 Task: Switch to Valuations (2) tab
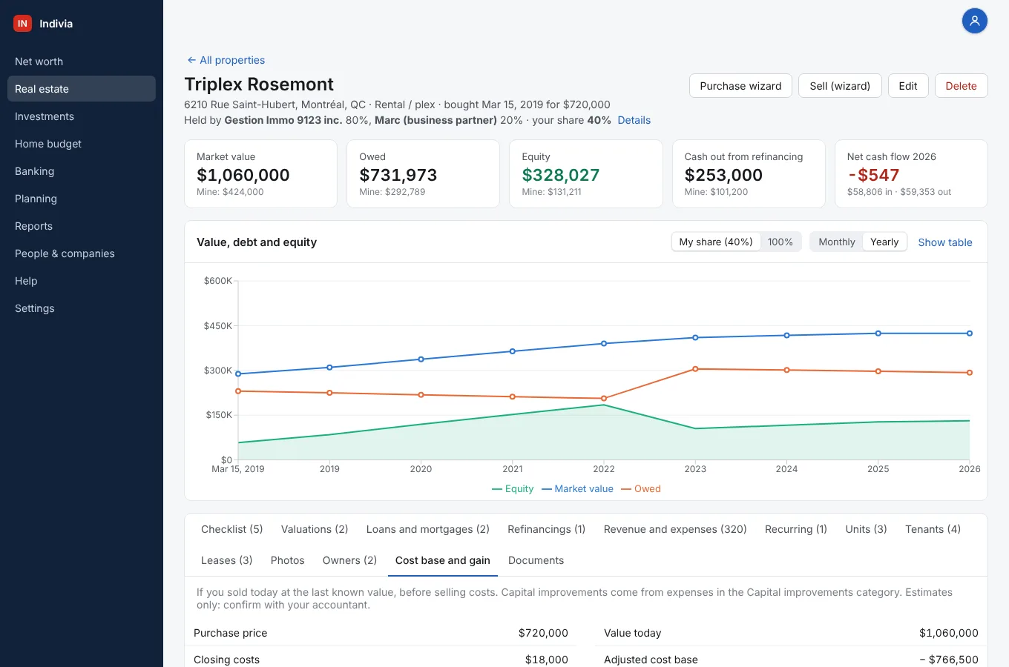315,529
